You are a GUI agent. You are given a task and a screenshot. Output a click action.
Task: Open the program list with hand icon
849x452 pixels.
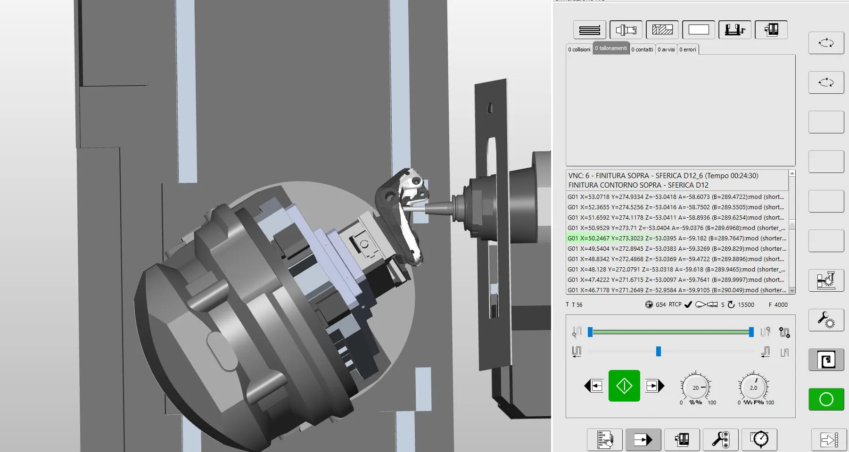pyautogui.click(x=605, y=440)
